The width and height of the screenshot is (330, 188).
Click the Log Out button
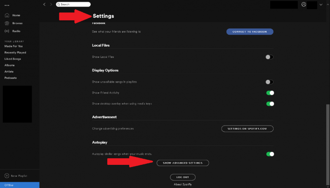183,177
